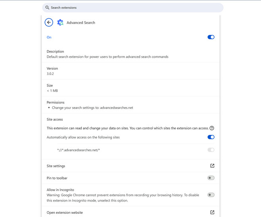Click the extension description text
Image resolution: width=261 pixels, height=217 pixels.
coord(107,57)
